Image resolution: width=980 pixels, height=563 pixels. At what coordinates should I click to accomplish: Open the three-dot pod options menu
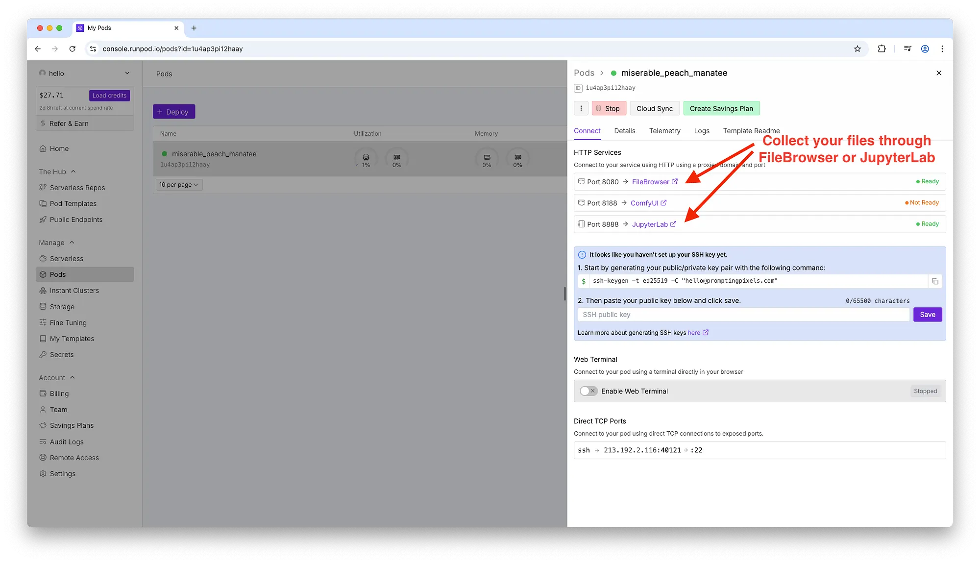click(x=581, y=108)
